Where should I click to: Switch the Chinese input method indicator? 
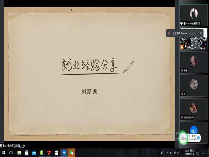point(182,153)
